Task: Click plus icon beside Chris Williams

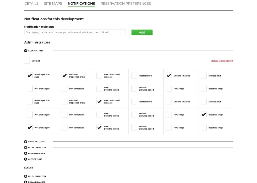Action: pyautogui.click(x=26, y=142)
